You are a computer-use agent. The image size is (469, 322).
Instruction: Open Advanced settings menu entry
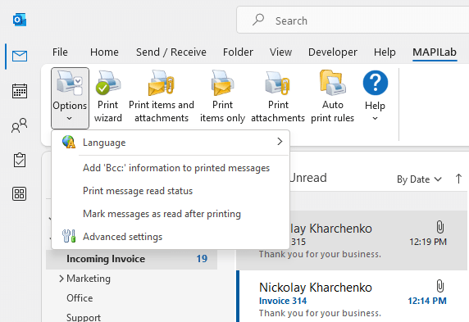(171, 237)
